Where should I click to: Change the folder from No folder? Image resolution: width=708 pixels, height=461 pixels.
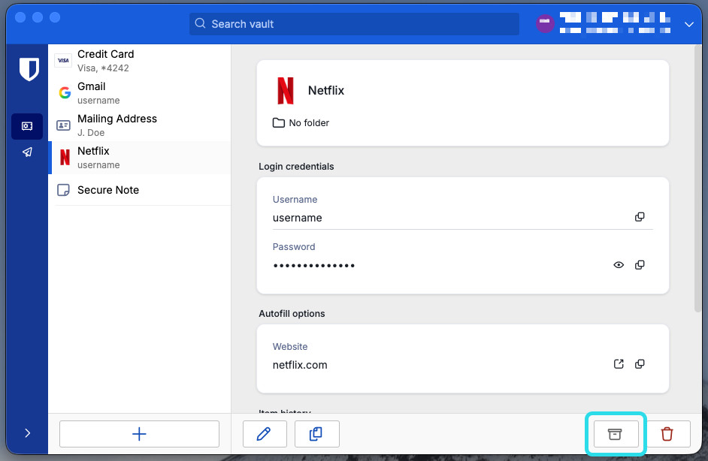click(x=301, y=122)
